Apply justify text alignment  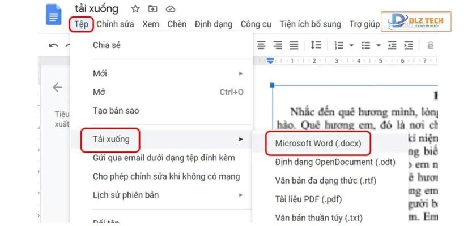click(x=294, y=45)
